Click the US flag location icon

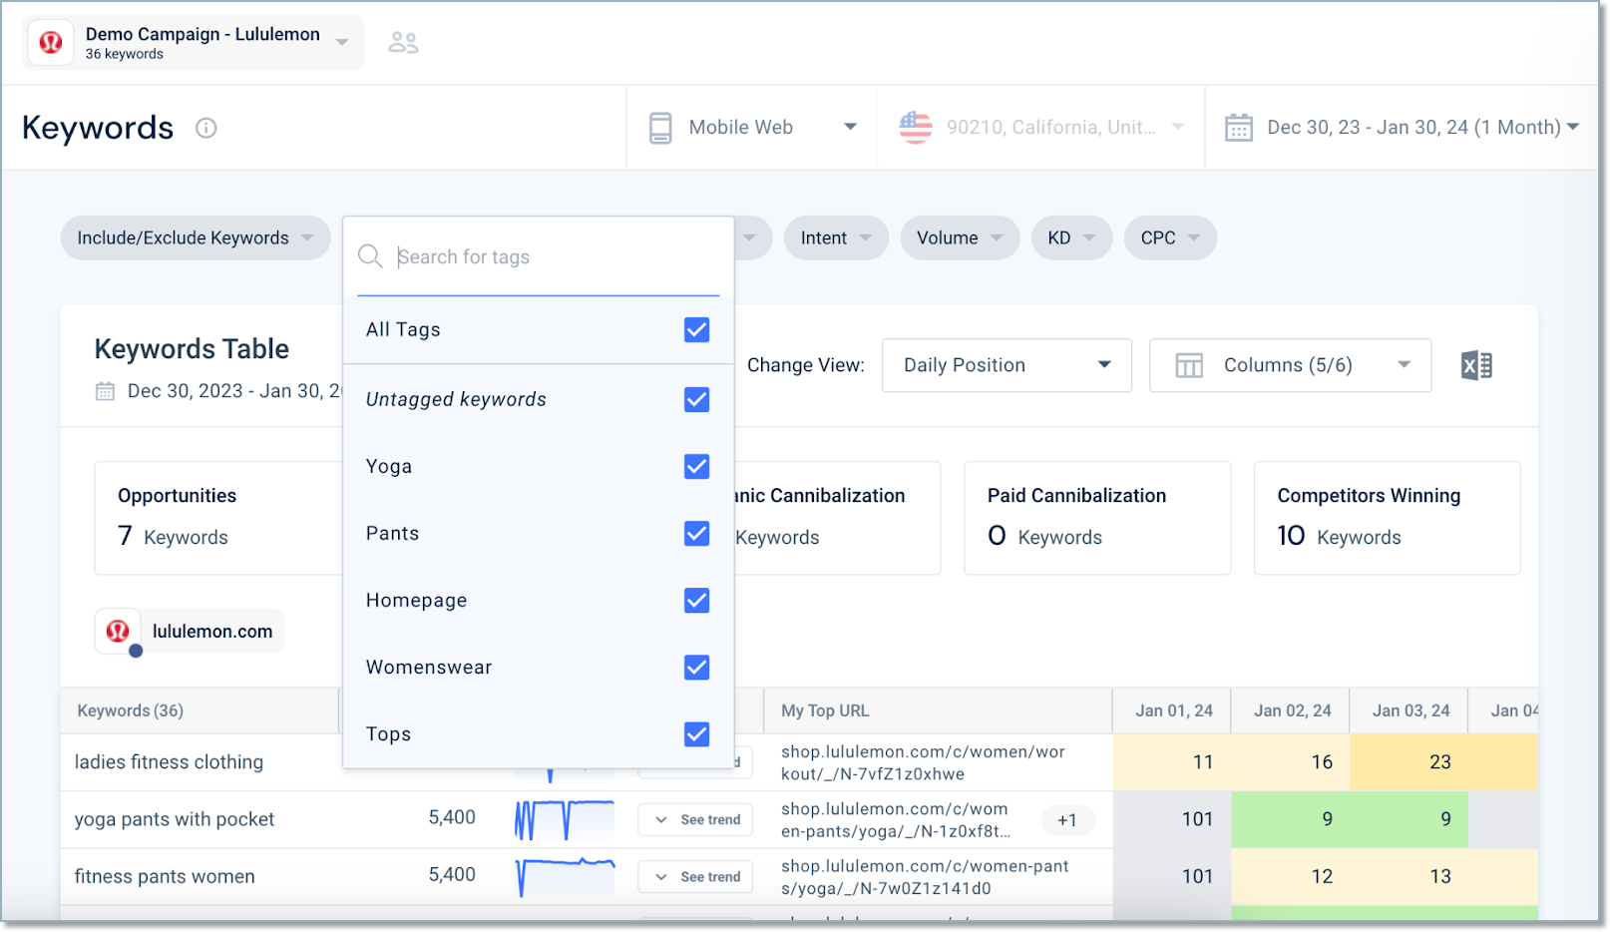pos(916,128)
